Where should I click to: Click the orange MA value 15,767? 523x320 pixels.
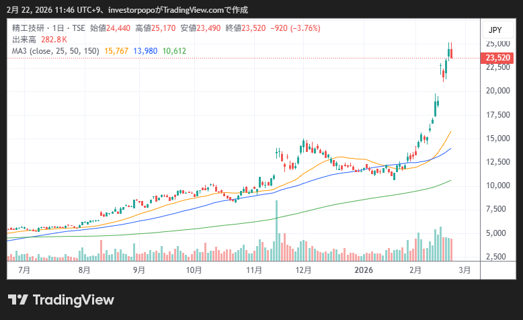click(x=117, y=51)
